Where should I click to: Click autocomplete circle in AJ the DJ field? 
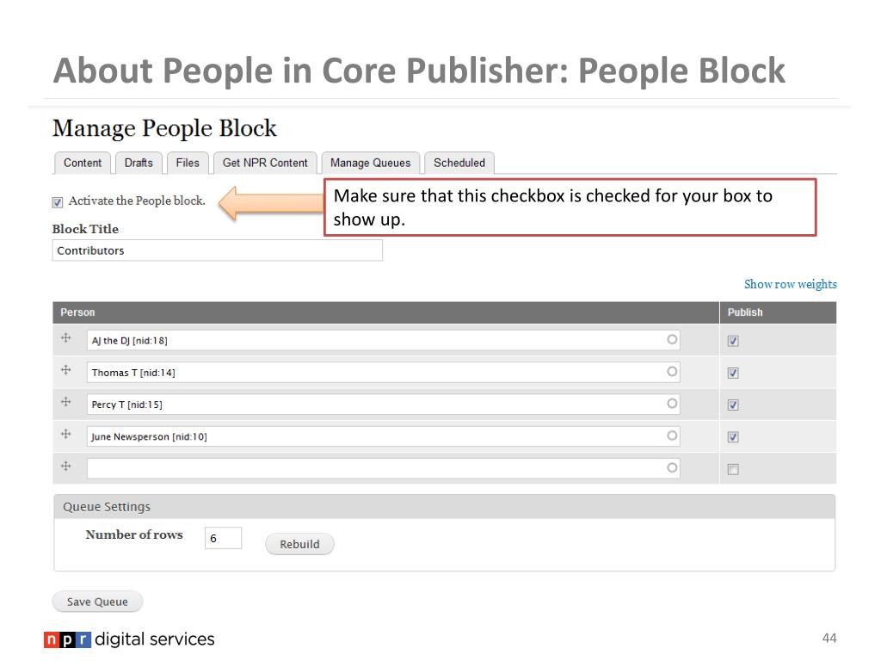pyautogui.click(x=672, y=339)
